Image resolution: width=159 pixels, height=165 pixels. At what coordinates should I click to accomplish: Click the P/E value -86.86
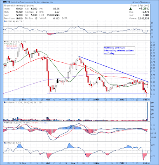click(56, 9)
